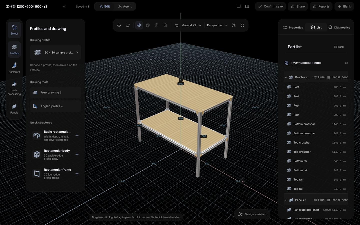Add a Rectangular body with plus
The width and height of the screenshot is (360, 225).
(x=77, y=154)
